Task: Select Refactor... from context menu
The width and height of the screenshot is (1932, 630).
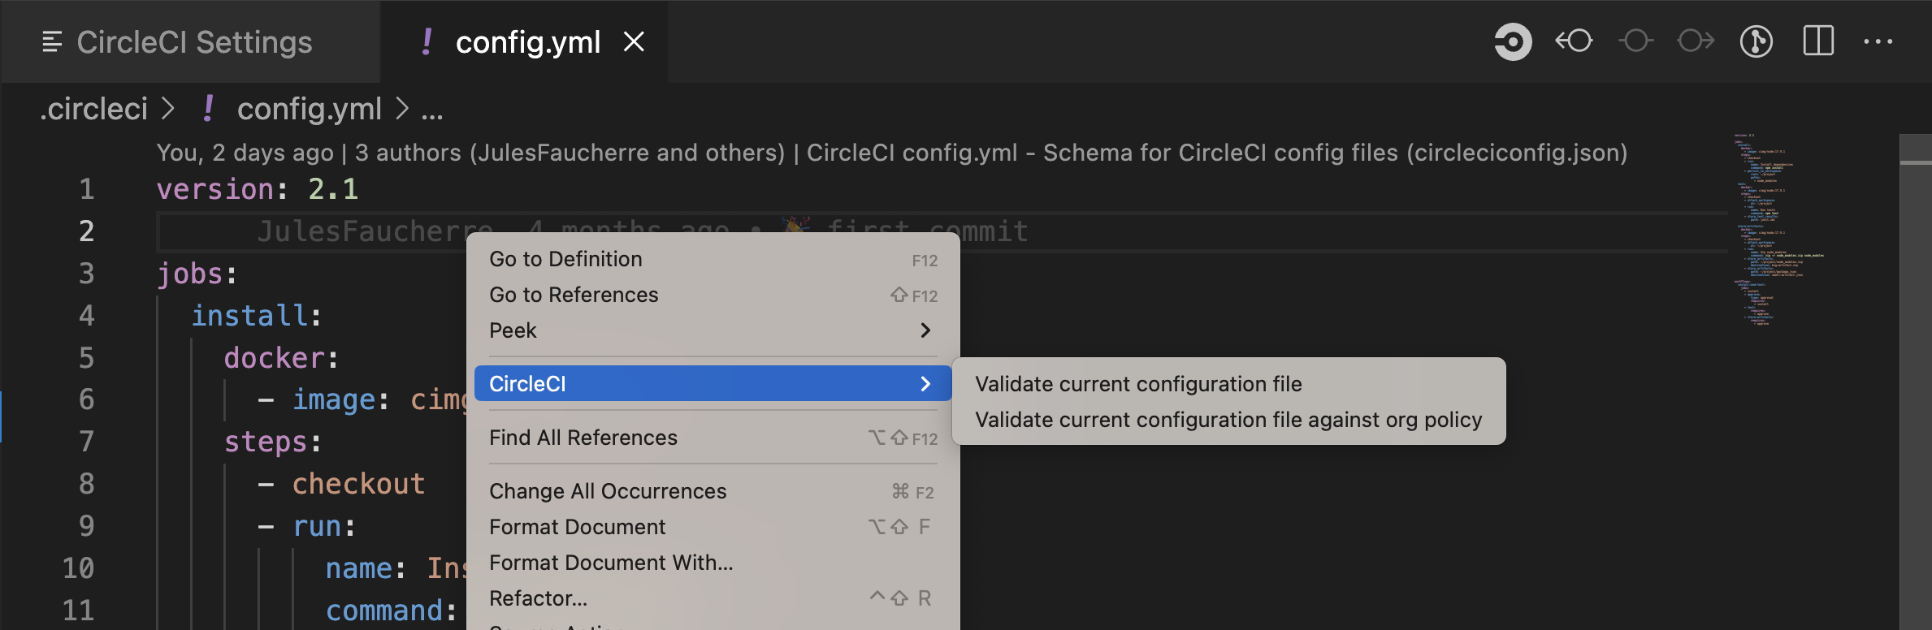Action: click(713, 598)
